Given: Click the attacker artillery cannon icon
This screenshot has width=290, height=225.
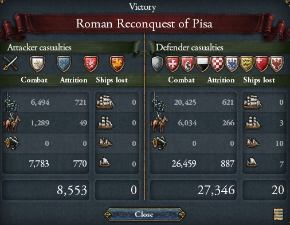Looking at the screenshot, I should pos(11,143).
